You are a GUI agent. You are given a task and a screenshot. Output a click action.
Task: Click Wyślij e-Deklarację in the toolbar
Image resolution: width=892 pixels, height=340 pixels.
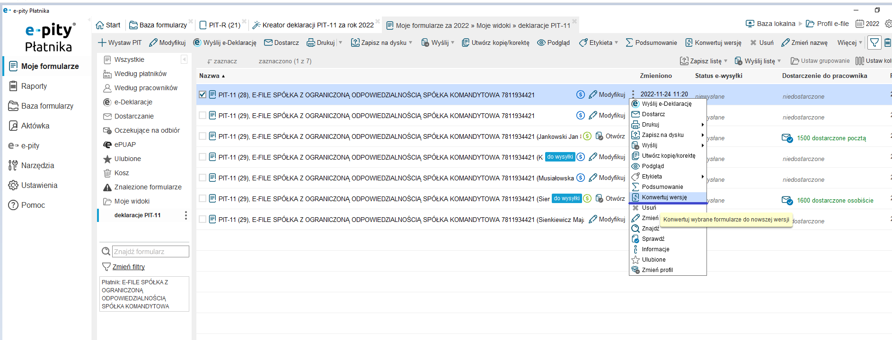point(225,42)
